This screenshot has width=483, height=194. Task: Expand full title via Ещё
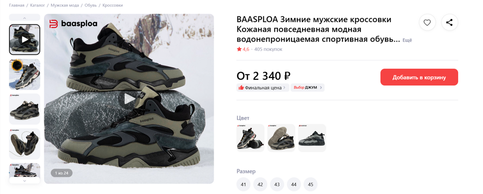(x=407, y=40)
